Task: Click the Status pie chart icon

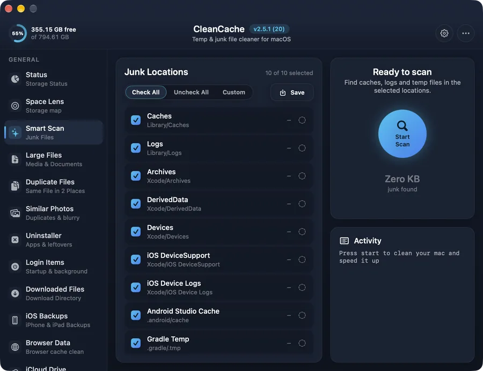Action: 15,79
